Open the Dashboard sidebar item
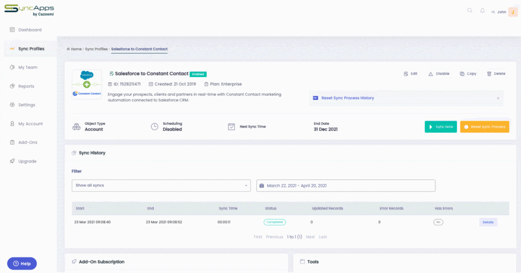The height and width of the screenshot is (273, 521). [26, 30]
